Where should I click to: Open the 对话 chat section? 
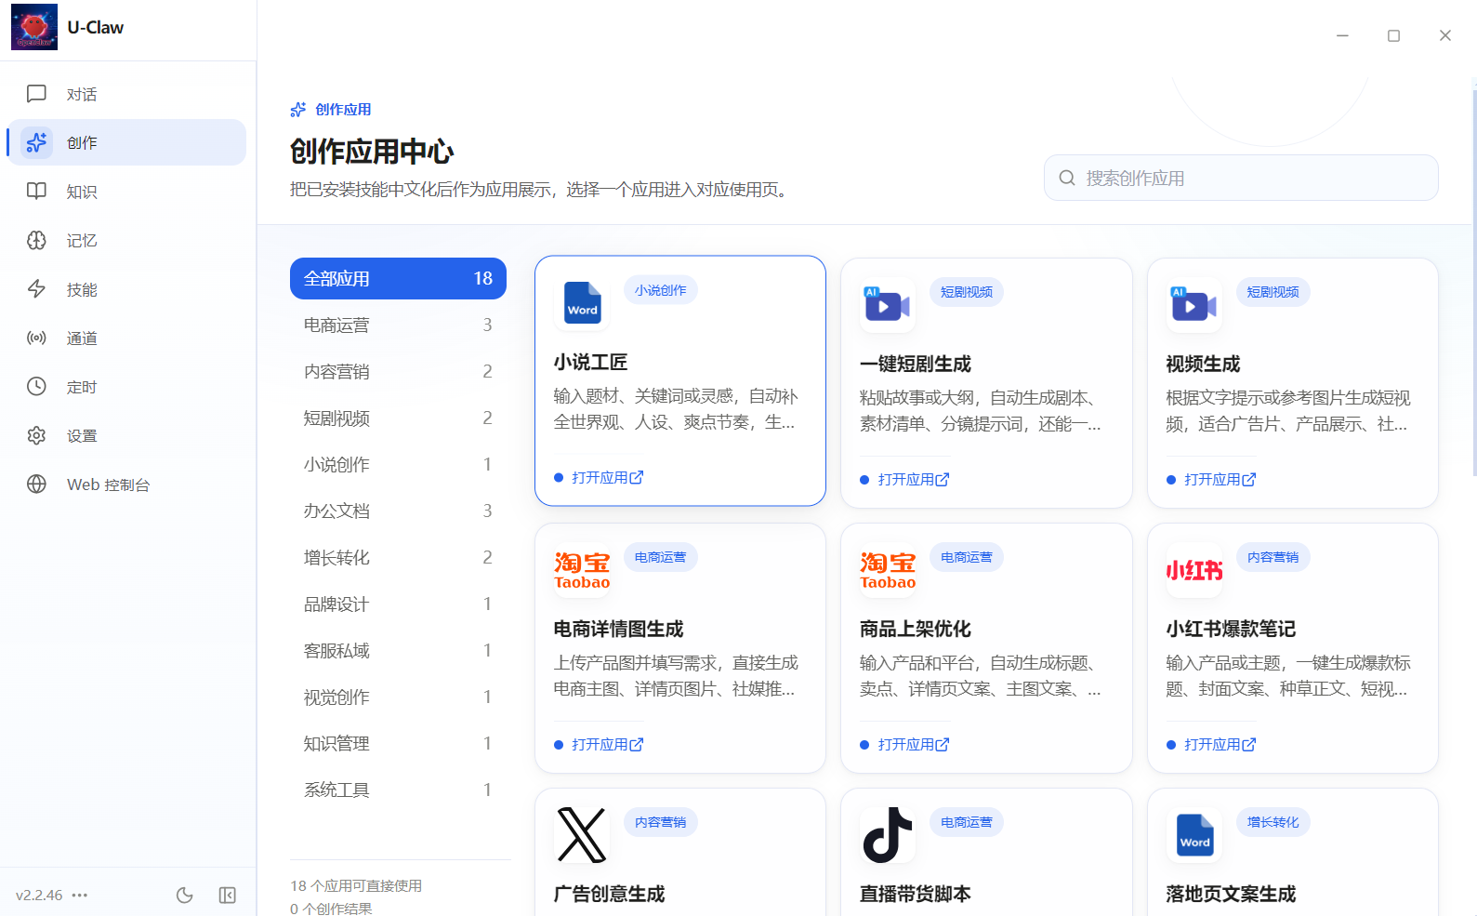tap(127, 94)
